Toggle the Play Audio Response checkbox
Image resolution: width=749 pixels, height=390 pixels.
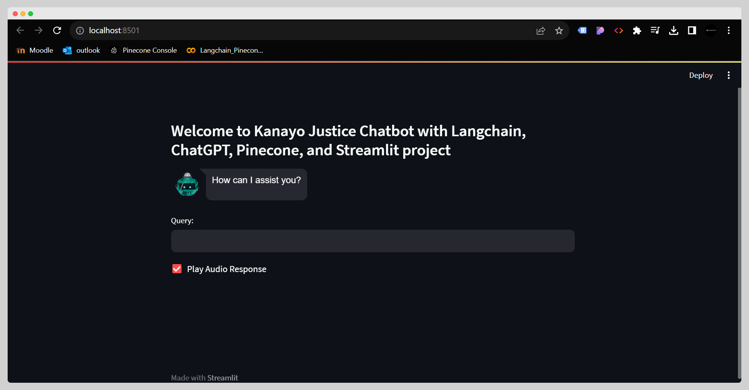(177, 269)
